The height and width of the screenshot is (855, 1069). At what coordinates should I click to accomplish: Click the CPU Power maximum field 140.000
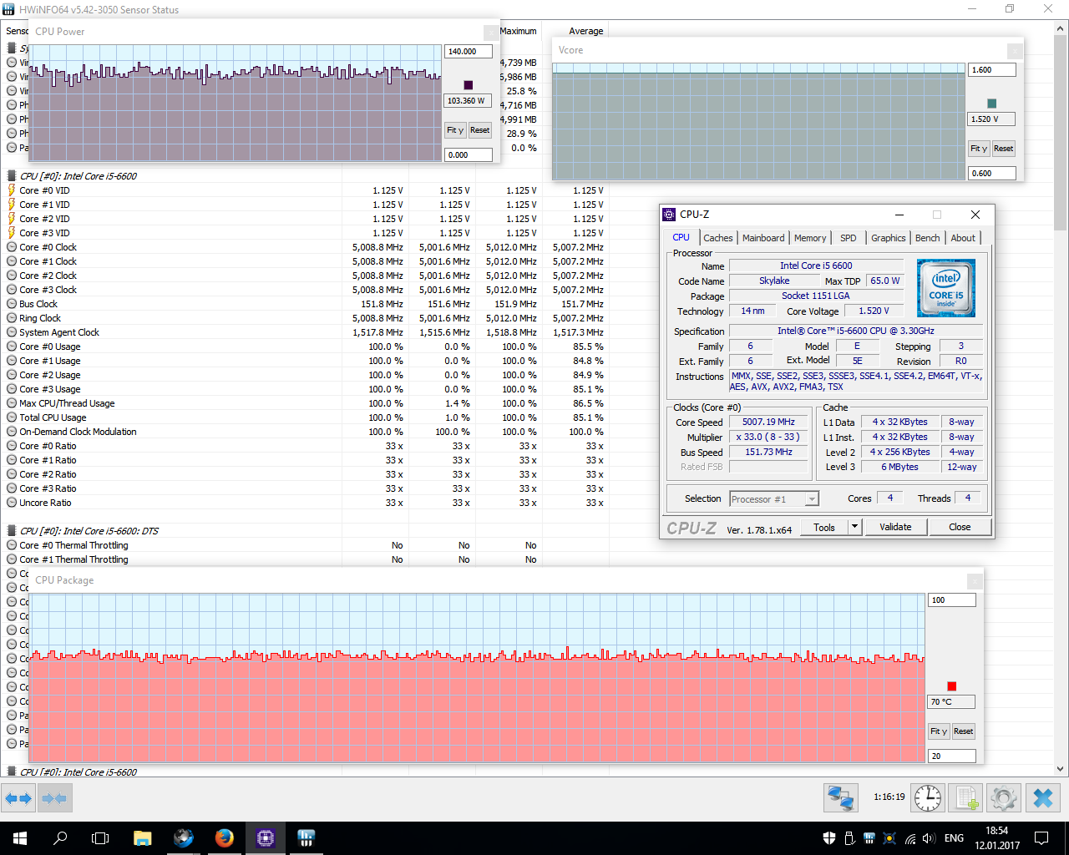tap(469, 52)
